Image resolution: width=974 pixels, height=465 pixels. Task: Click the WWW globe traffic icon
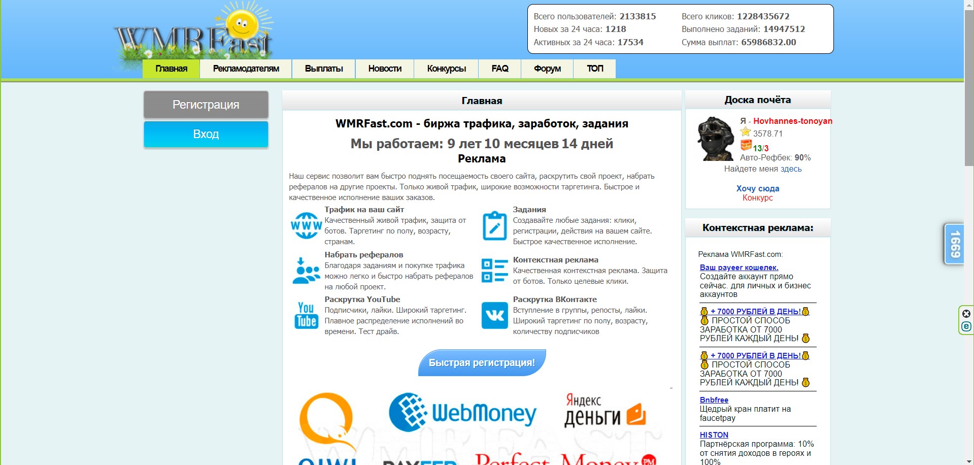(306, 225)
